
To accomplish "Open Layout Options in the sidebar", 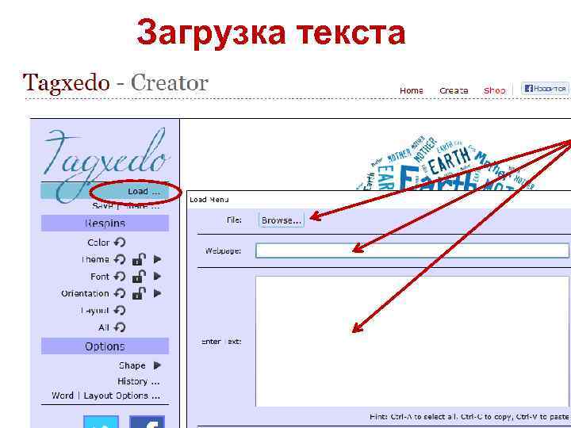I will coord(121,396).
